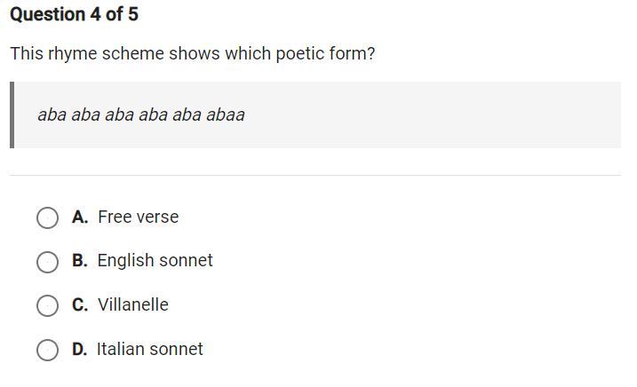Choose the radio button beside English sonnet
637x387 pixels.
(x=48, y=262)
